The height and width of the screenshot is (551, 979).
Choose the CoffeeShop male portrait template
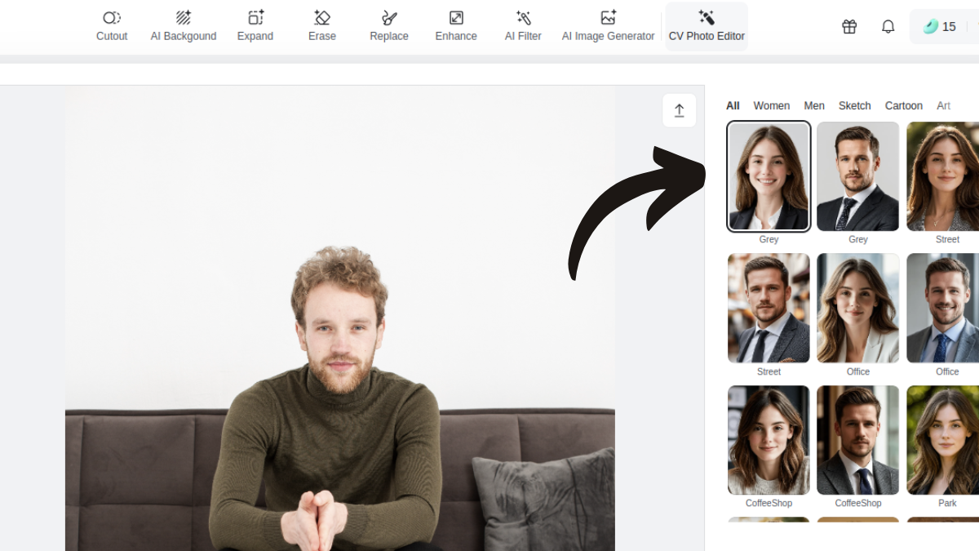tap(857, 440)
